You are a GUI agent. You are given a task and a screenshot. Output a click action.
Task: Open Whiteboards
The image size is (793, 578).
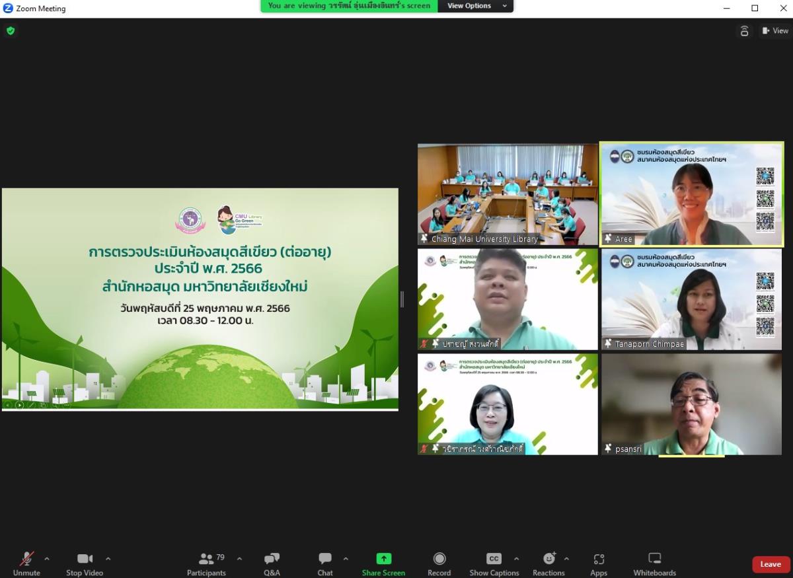pyautogui.click(x=654, y=563)
